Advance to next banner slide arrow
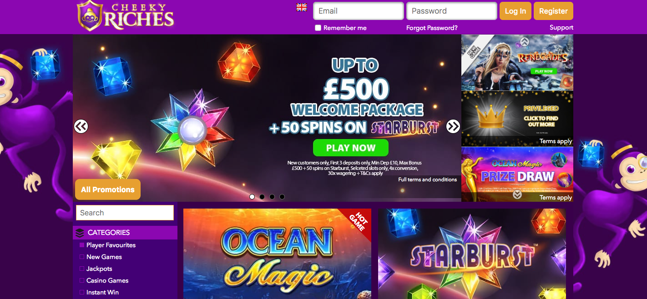647x299 pixels. point(453,126)
